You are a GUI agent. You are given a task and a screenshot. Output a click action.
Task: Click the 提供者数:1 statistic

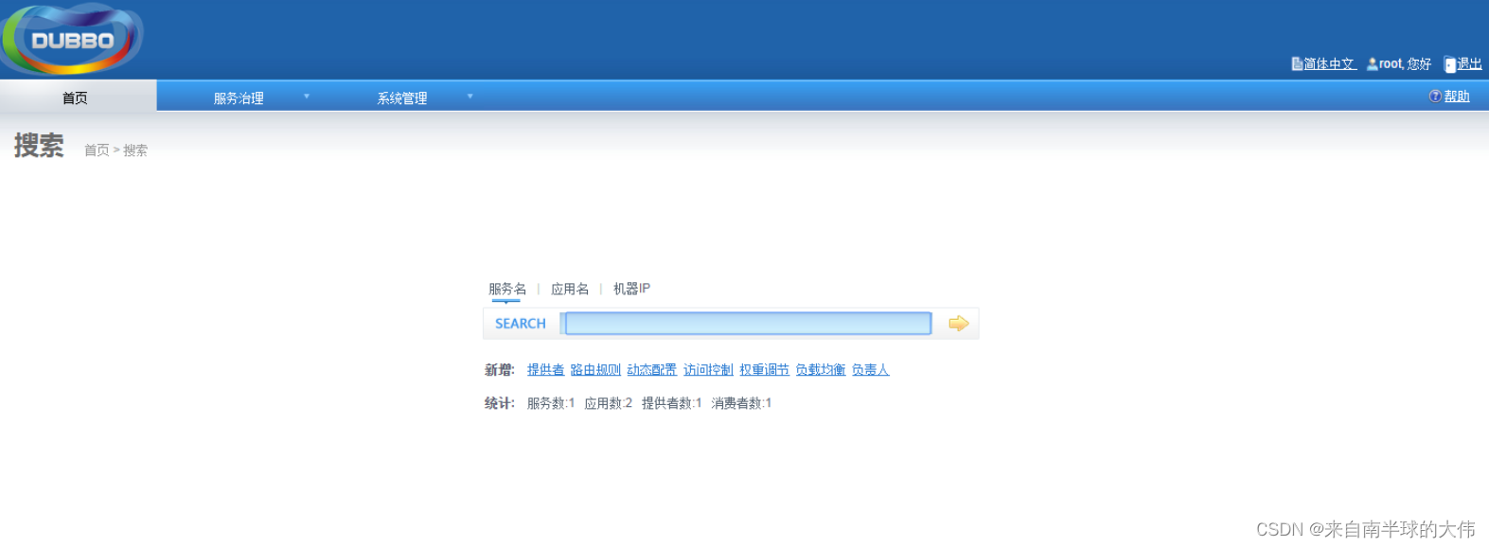click(x=672, y=403)
